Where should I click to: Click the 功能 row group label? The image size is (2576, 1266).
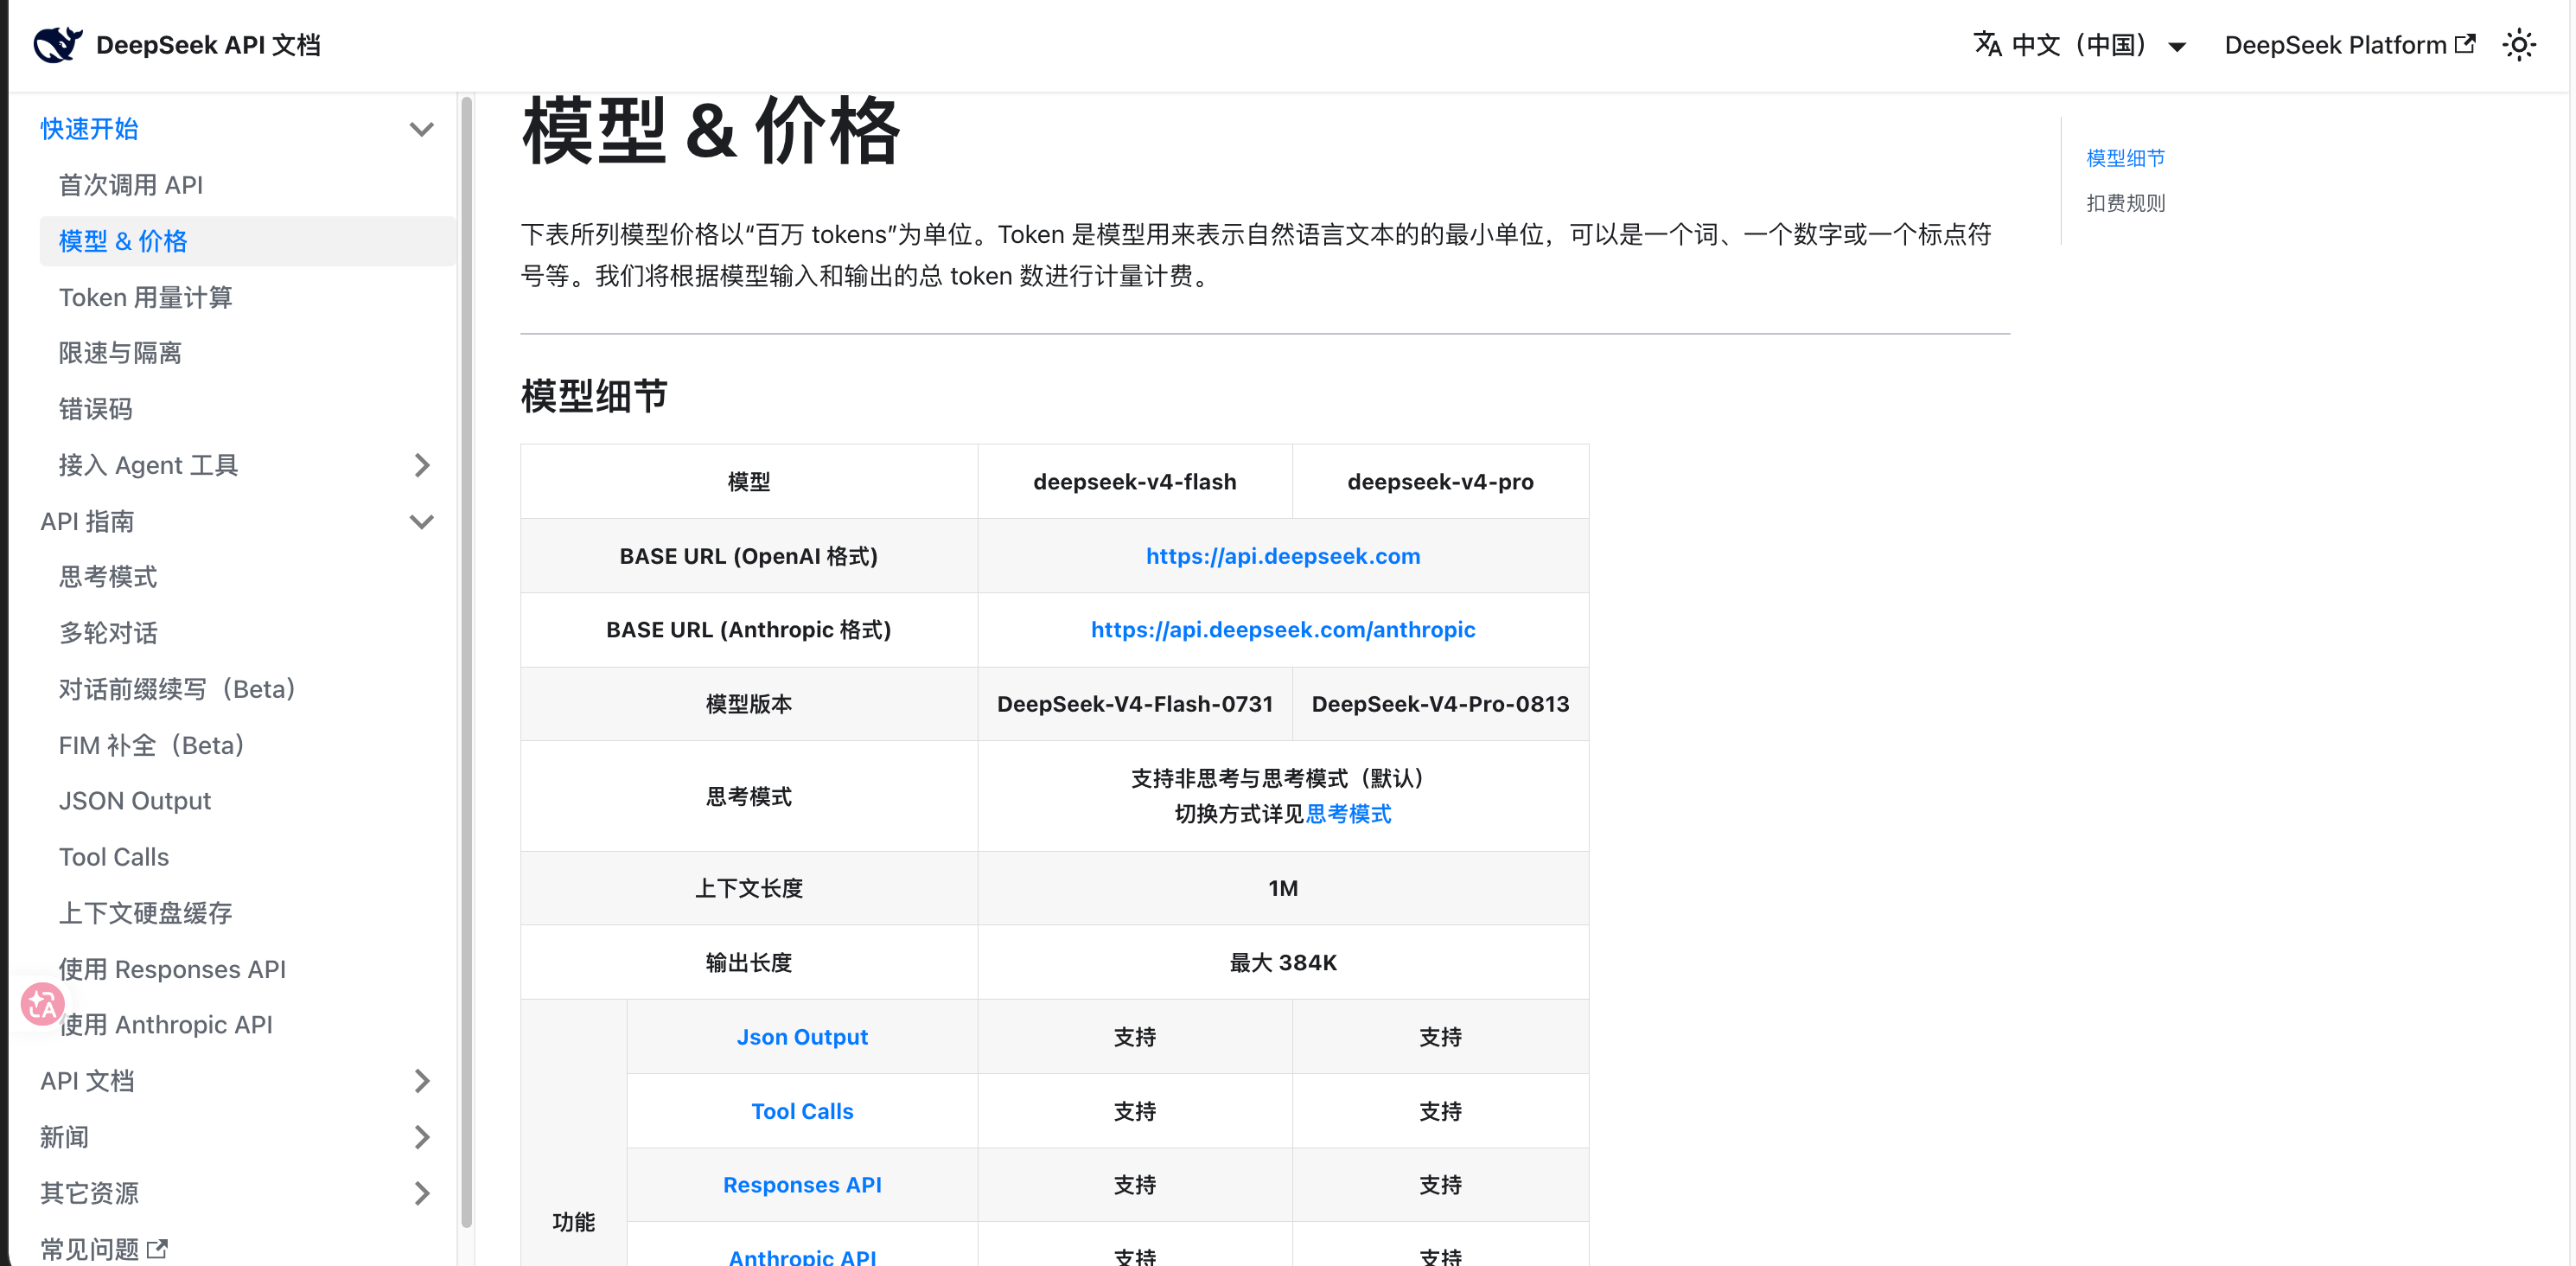pyautogui.click(x=573, y=1222)
